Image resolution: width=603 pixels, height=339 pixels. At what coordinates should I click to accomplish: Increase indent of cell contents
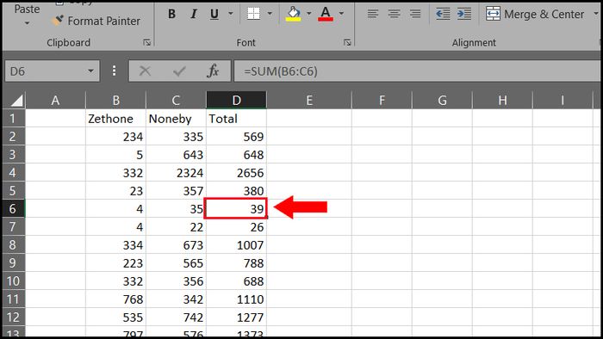[464, 15]
